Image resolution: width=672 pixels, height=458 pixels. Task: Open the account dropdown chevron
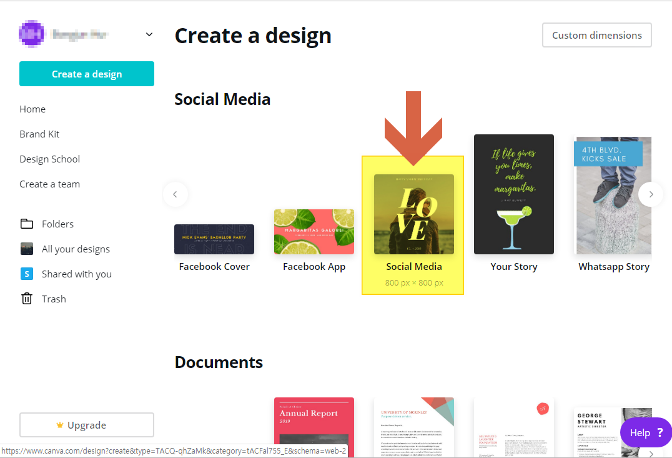point(149,34)
